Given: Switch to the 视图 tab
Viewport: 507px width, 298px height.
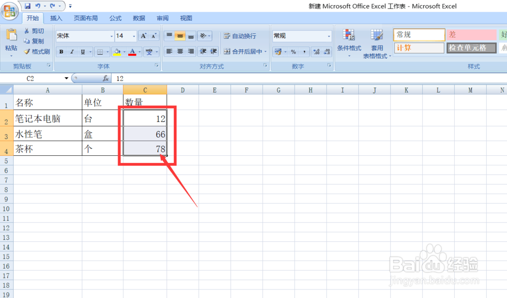Looking at the screenshot, I should 186,18.
